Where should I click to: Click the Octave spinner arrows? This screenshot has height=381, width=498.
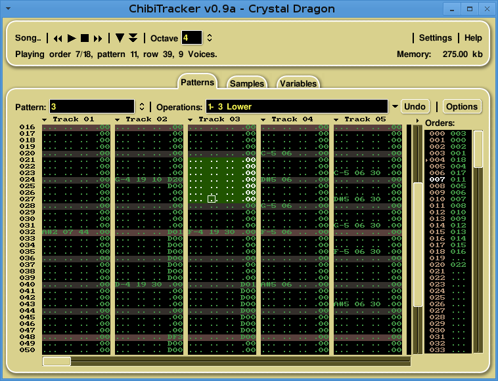coord(210,38)
